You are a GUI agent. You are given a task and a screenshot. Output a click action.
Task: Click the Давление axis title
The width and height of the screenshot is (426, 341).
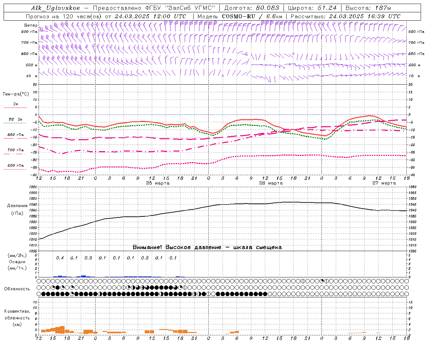click(x=17, y=206)
